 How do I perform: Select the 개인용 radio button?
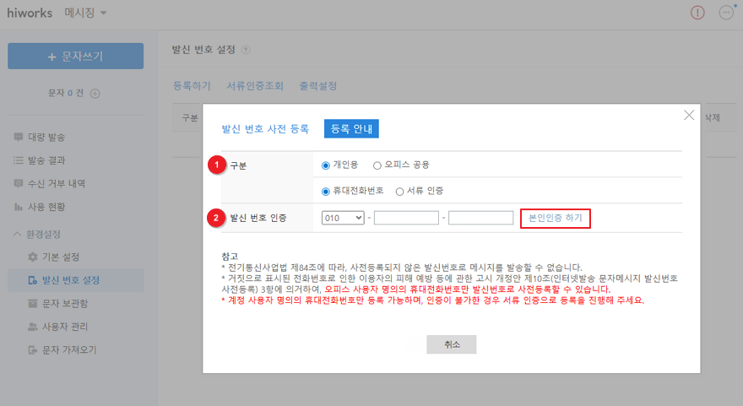[326, 165]
